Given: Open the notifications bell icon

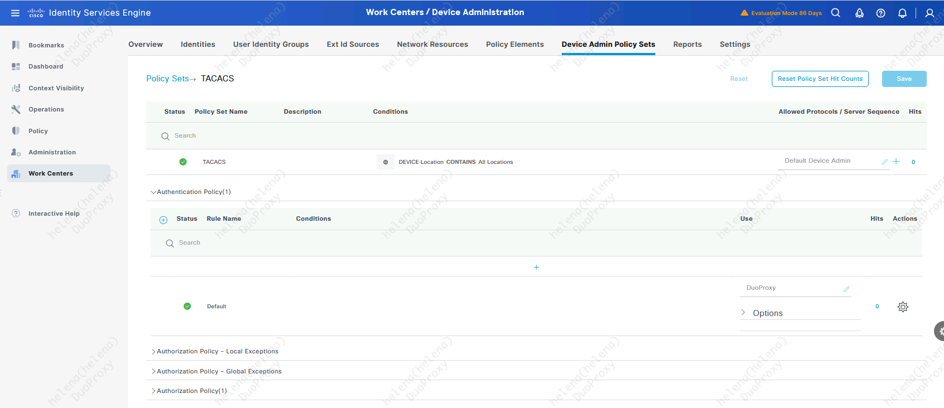Looking at the screenshot, I should pos(902,13).
